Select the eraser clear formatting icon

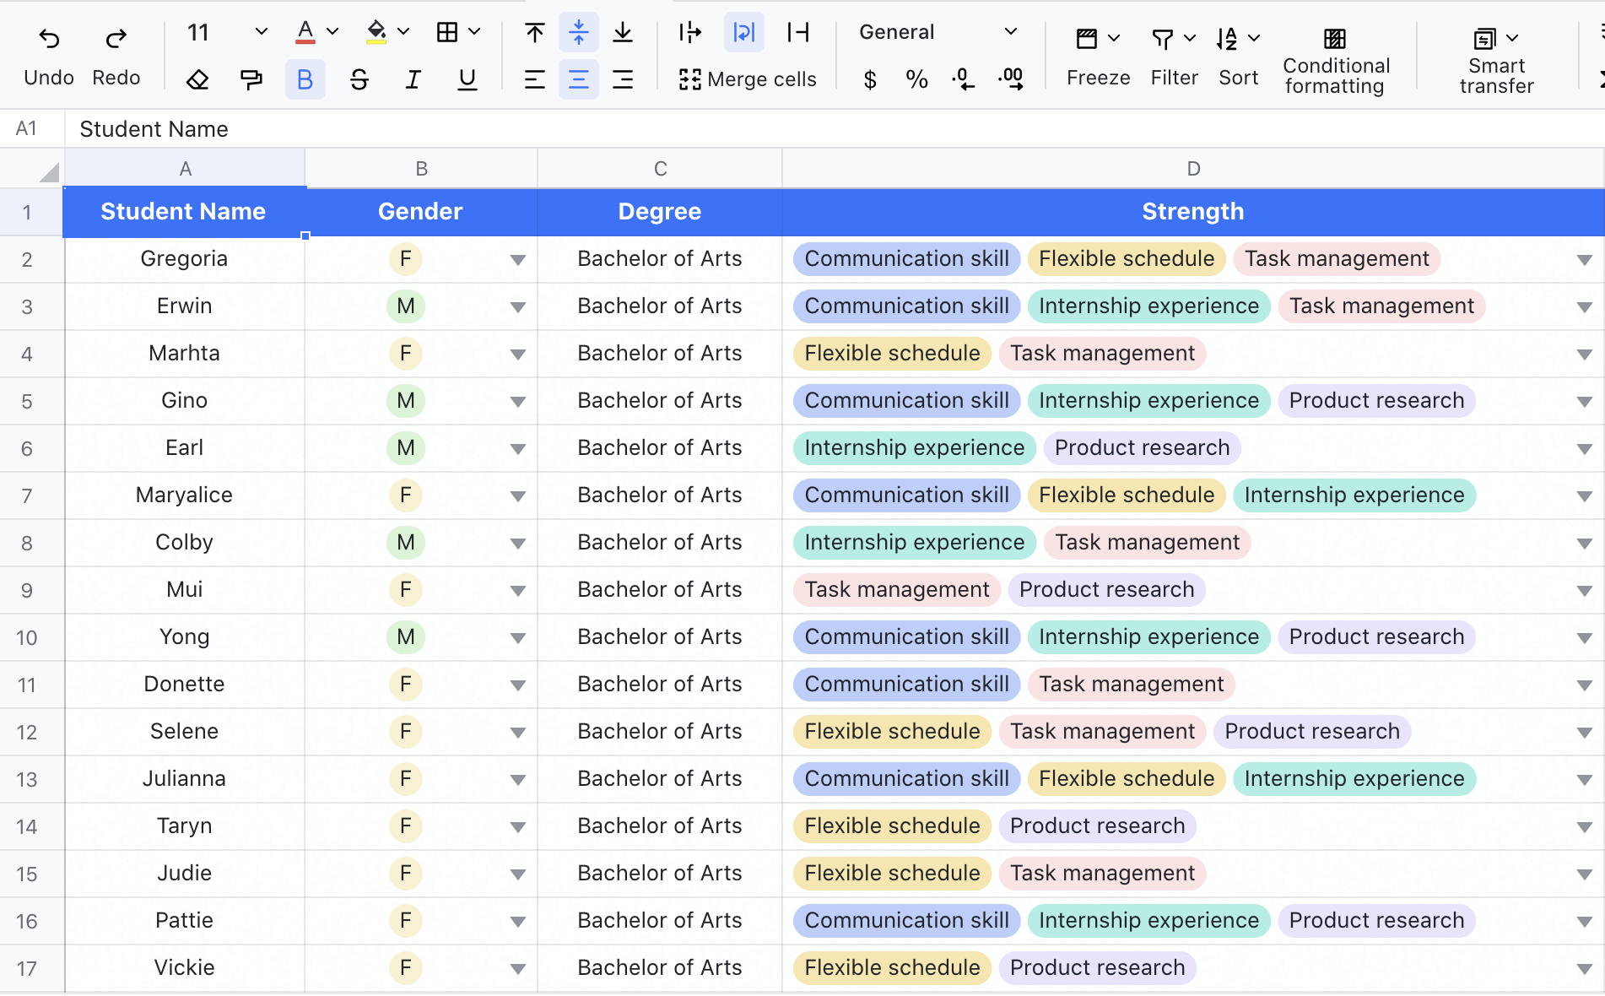tap(197, 79)
